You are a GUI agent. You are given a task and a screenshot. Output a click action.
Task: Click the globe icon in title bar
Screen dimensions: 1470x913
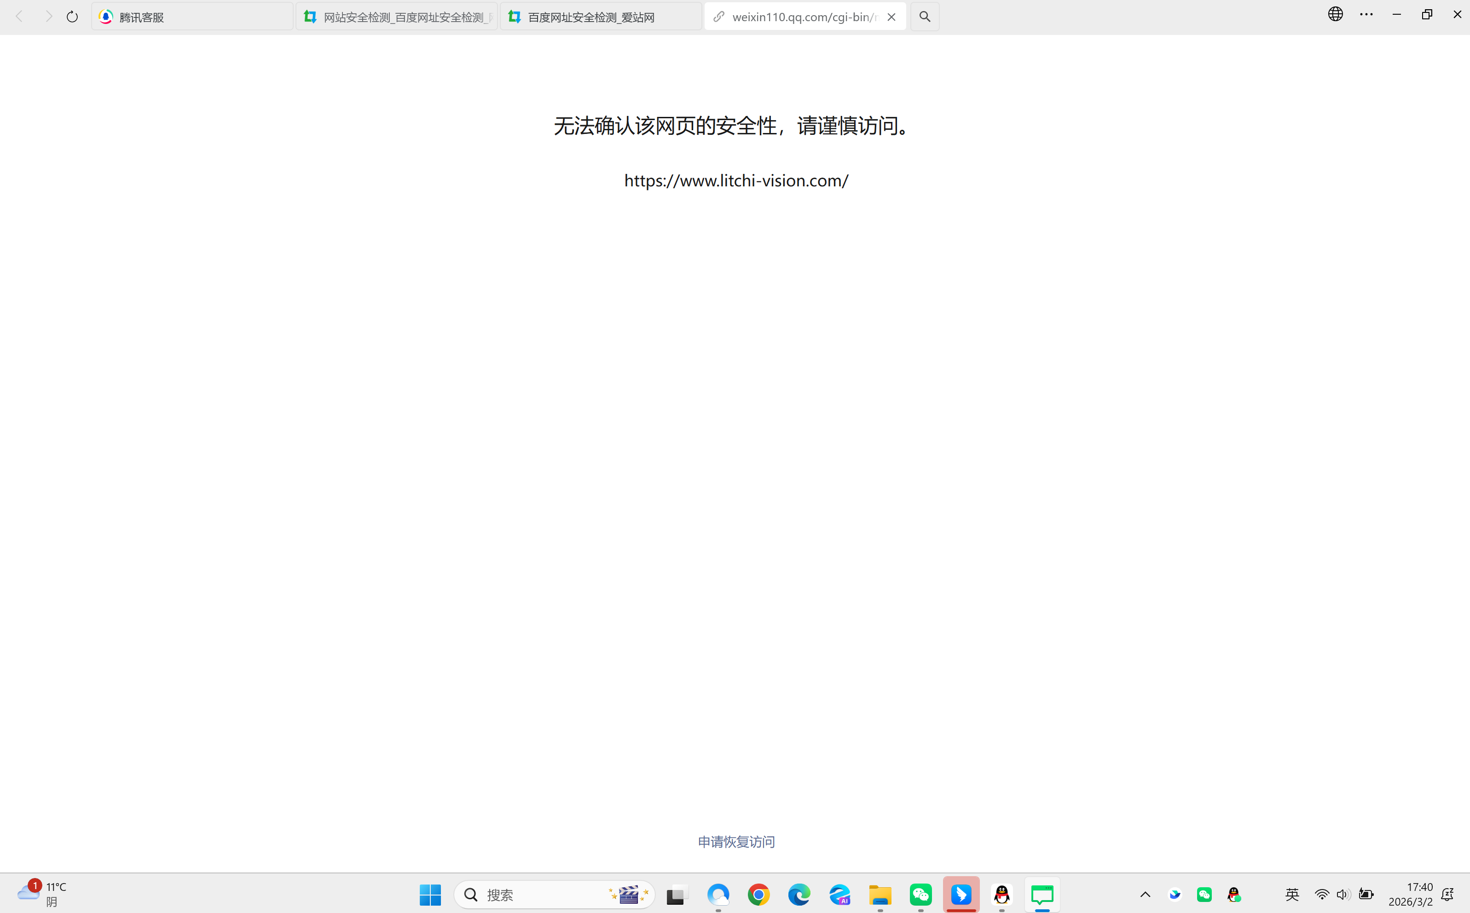tap(1335, 14)
